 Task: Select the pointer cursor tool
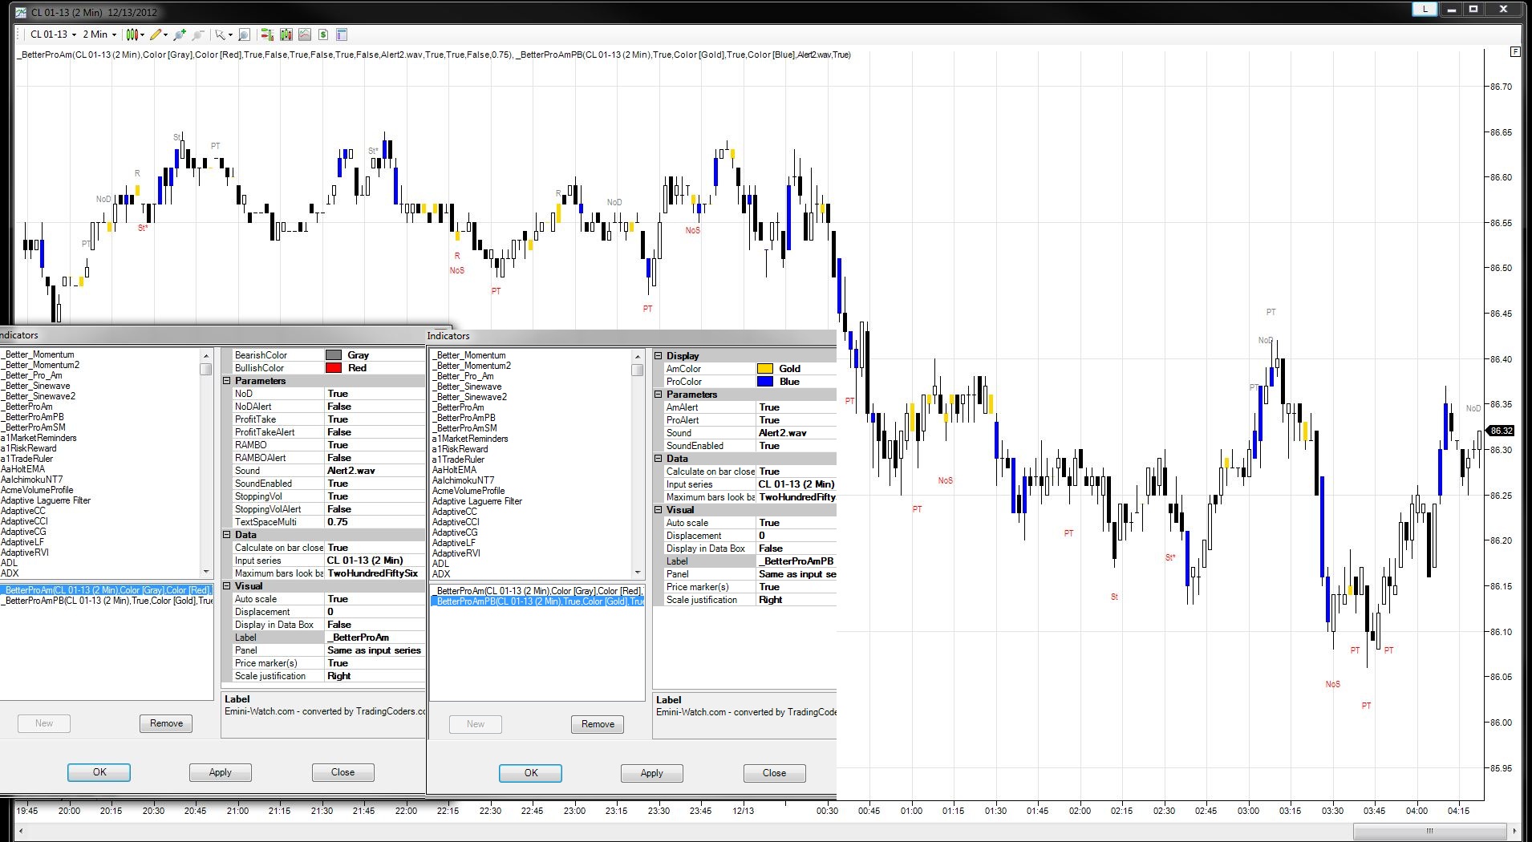click(x=220, y=34)
